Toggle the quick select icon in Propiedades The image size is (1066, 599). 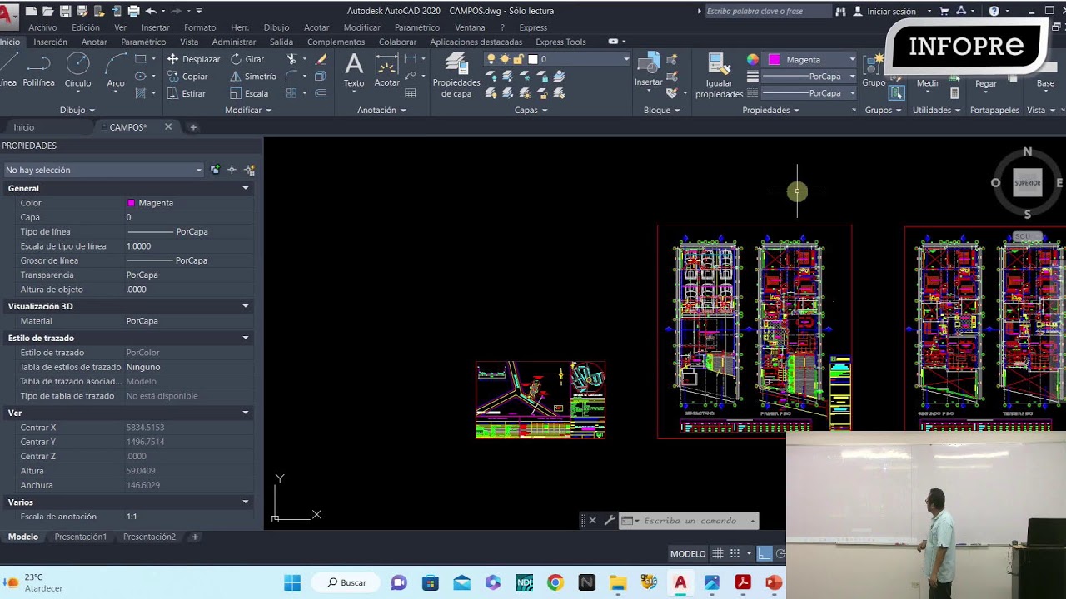[x=249, y=170]
